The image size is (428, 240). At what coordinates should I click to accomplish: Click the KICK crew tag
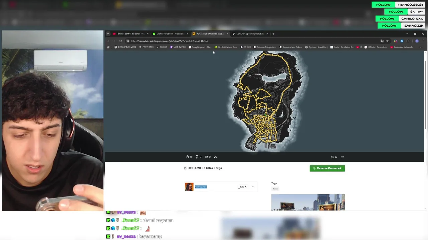(x=242, y=187)
